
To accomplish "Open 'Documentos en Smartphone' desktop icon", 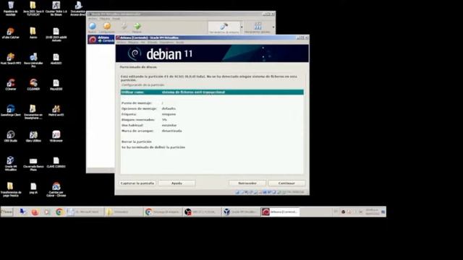I will point(33,112).
